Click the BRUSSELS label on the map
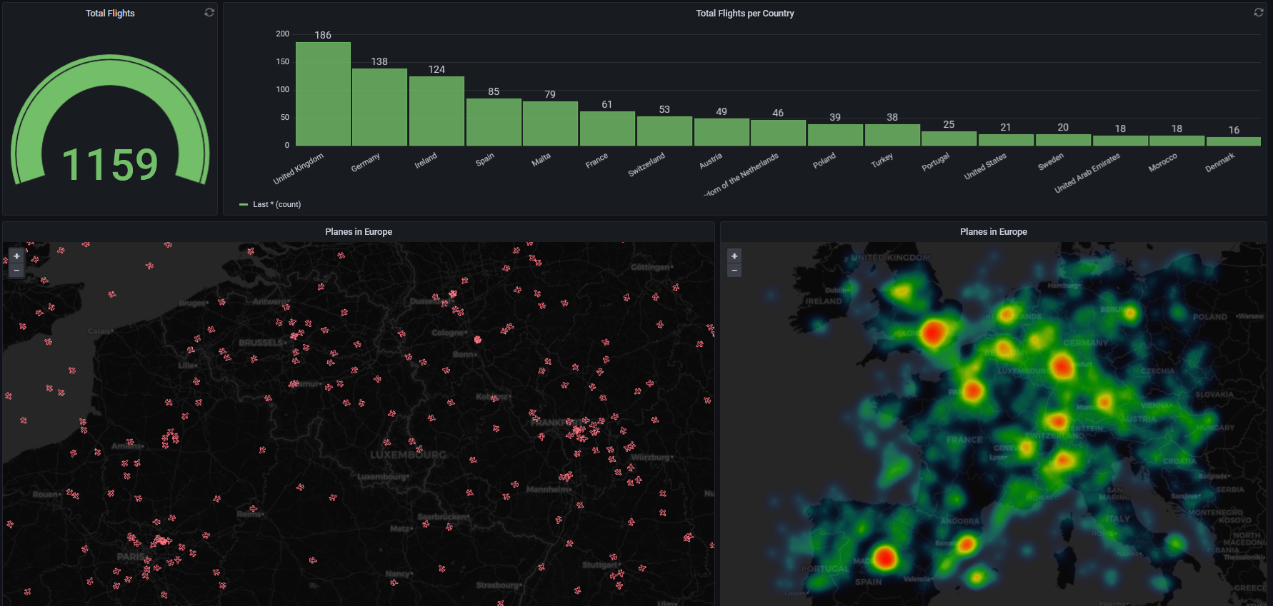The image size is (1273, 606). click(261, 343)
